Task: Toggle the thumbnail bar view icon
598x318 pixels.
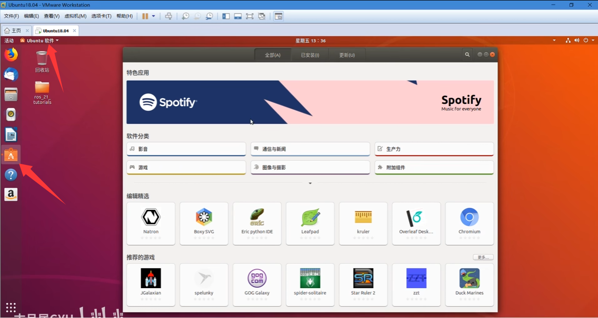Action: pos(238,16)
